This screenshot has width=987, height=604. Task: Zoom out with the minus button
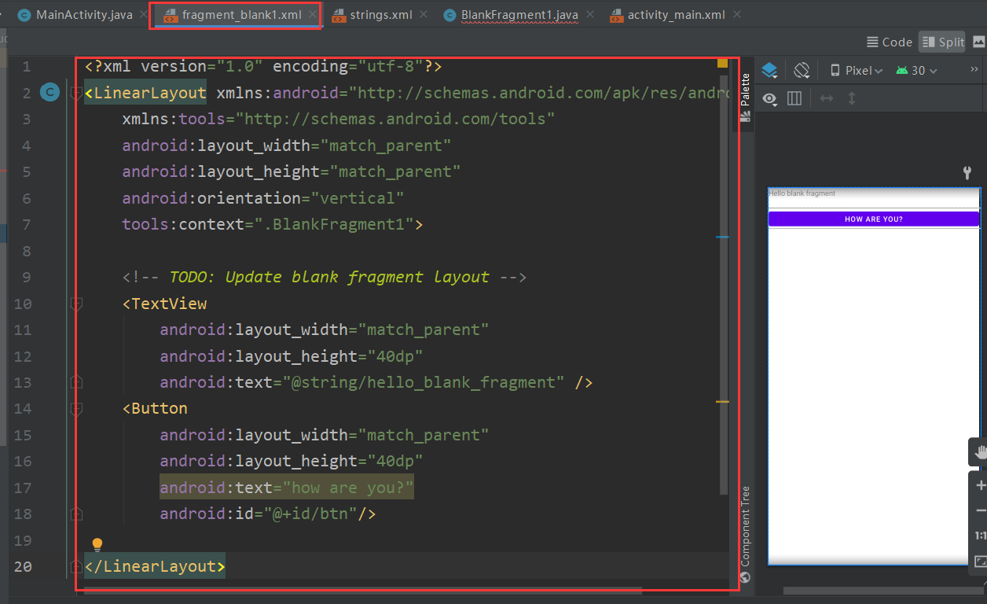coord(980,511)
